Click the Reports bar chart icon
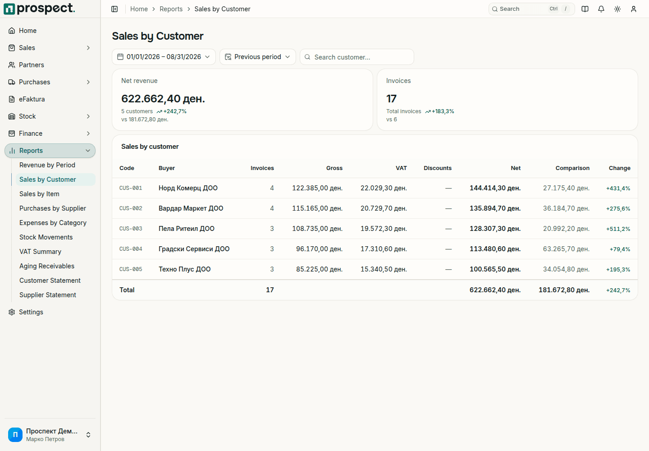Screen dimensions: 649x451 point(12,151)
